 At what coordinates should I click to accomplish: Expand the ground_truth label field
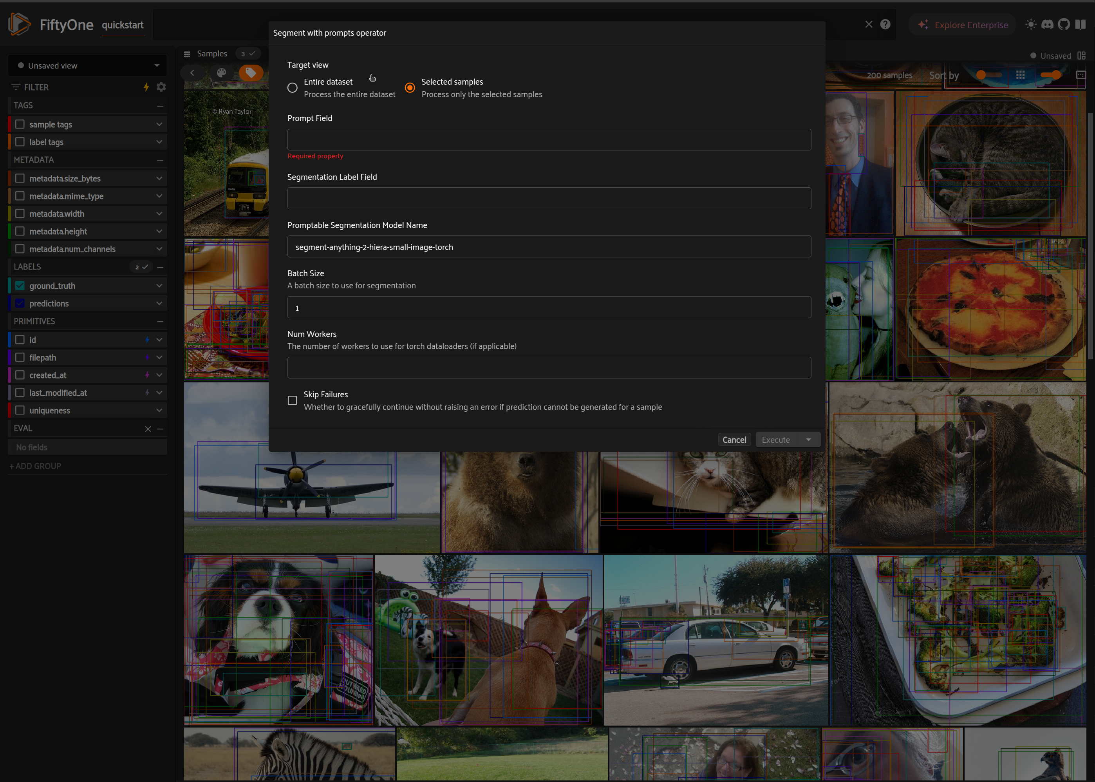click(x=159, y=286)
